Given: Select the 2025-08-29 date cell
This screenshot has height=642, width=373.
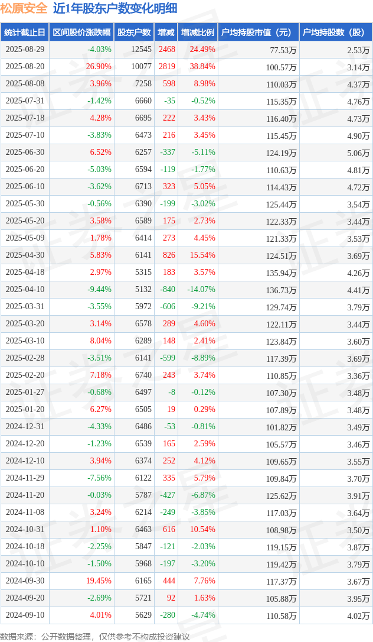Looking at the screenshot, I should pos(25,49).
